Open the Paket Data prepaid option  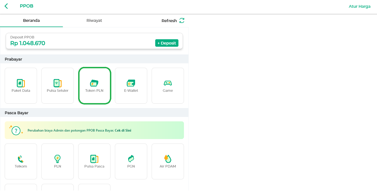point(21,86)
